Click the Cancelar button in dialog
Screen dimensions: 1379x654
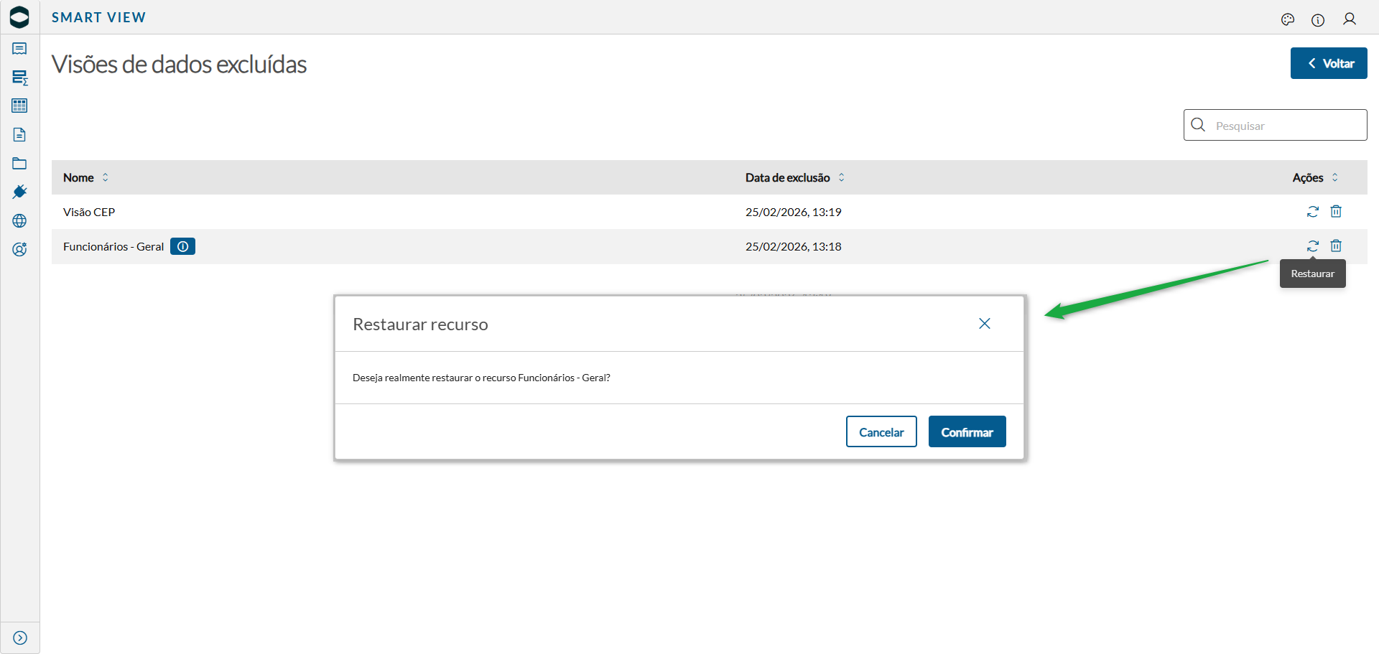point(881,432)
